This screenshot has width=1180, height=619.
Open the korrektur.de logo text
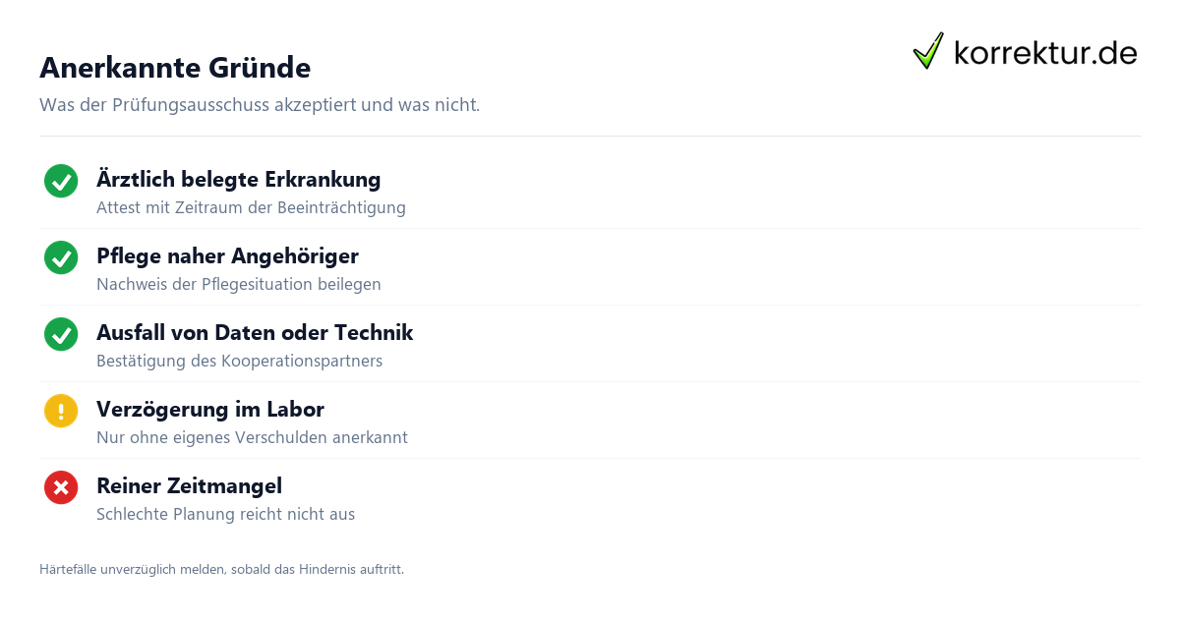tap(1045, 52)
